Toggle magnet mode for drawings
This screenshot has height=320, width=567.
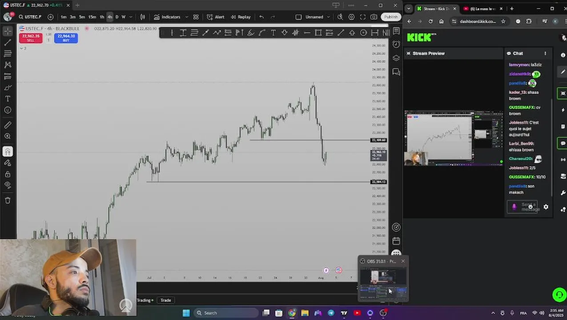tap(8, 152)
